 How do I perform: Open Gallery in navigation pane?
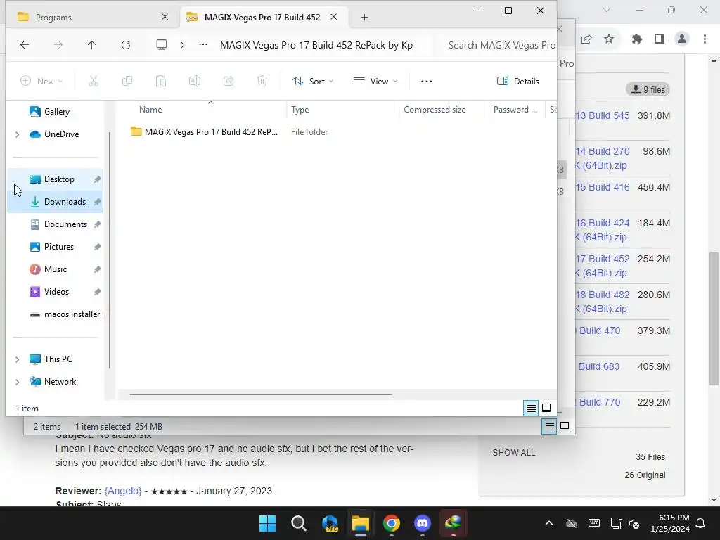pos(55,112)
